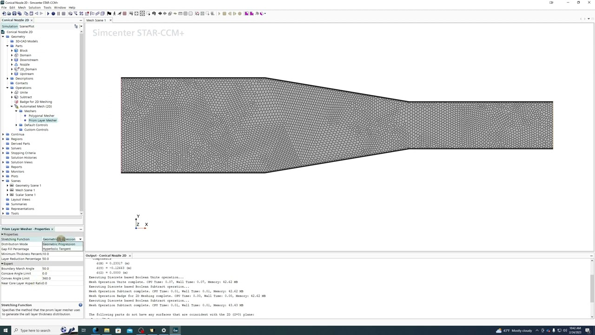Collapse the Automated Mesh (2D) node
Screen dimensions: 595x335
point(12,106)
